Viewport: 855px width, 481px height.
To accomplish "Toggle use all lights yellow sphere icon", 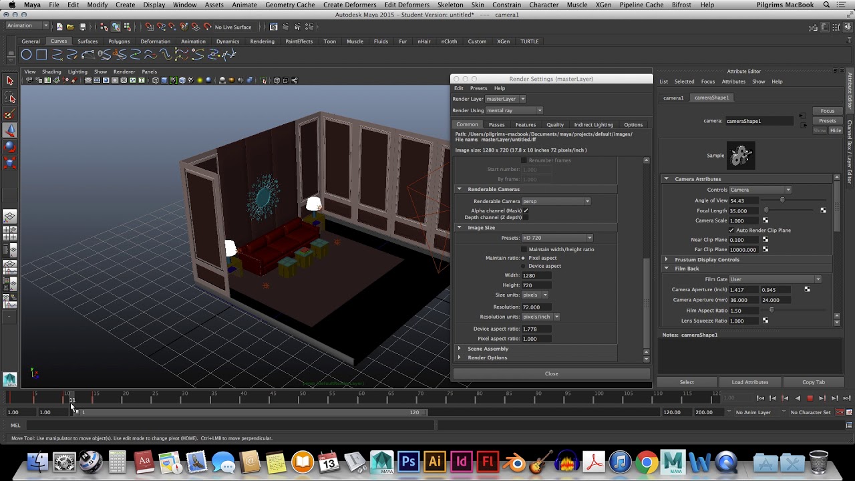I will [x=200, y=80].
